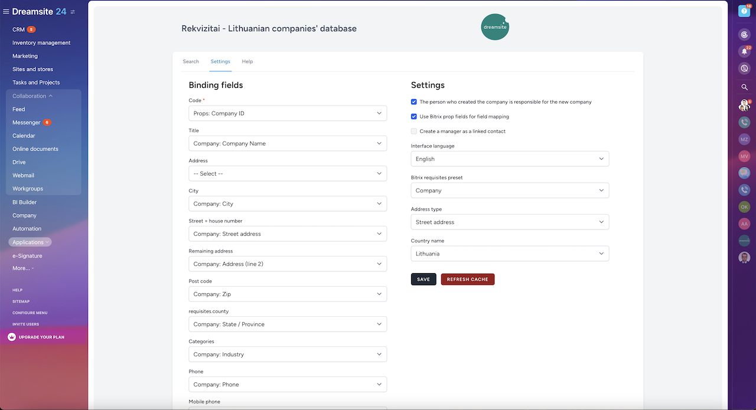The width and height of the screenshot is (756, 410).
Task: Open the green OK avatar chat
Action: pyautogui.click(x=744, y=207)
